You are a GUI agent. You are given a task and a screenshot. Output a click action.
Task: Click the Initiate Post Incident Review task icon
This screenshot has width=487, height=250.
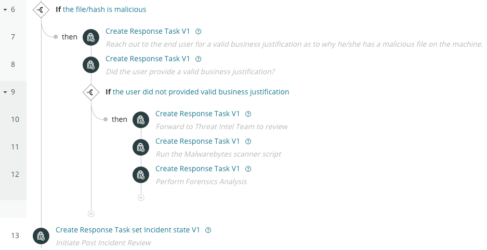point(41,236)
